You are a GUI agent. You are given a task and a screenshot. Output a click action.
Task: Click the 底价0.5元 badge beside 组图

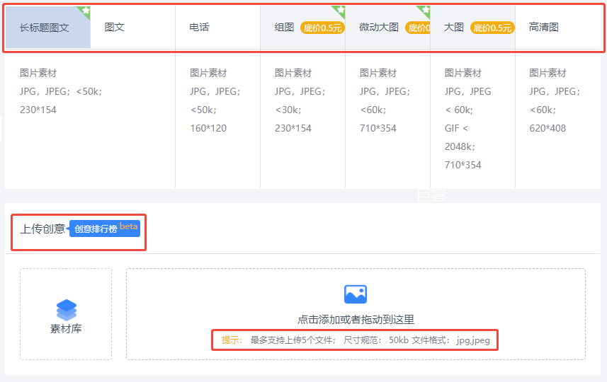322,28
